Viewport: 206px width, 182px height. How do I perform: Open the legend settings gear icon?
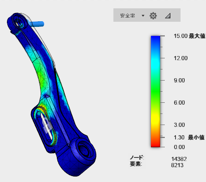153,16
